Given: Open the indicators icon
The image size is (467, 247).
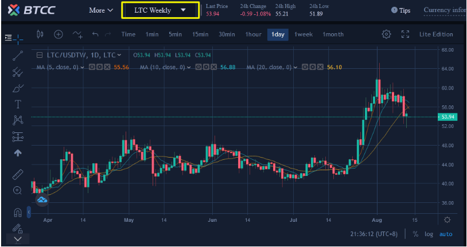Looking at the screenshot, I should (x=77, y=34).
